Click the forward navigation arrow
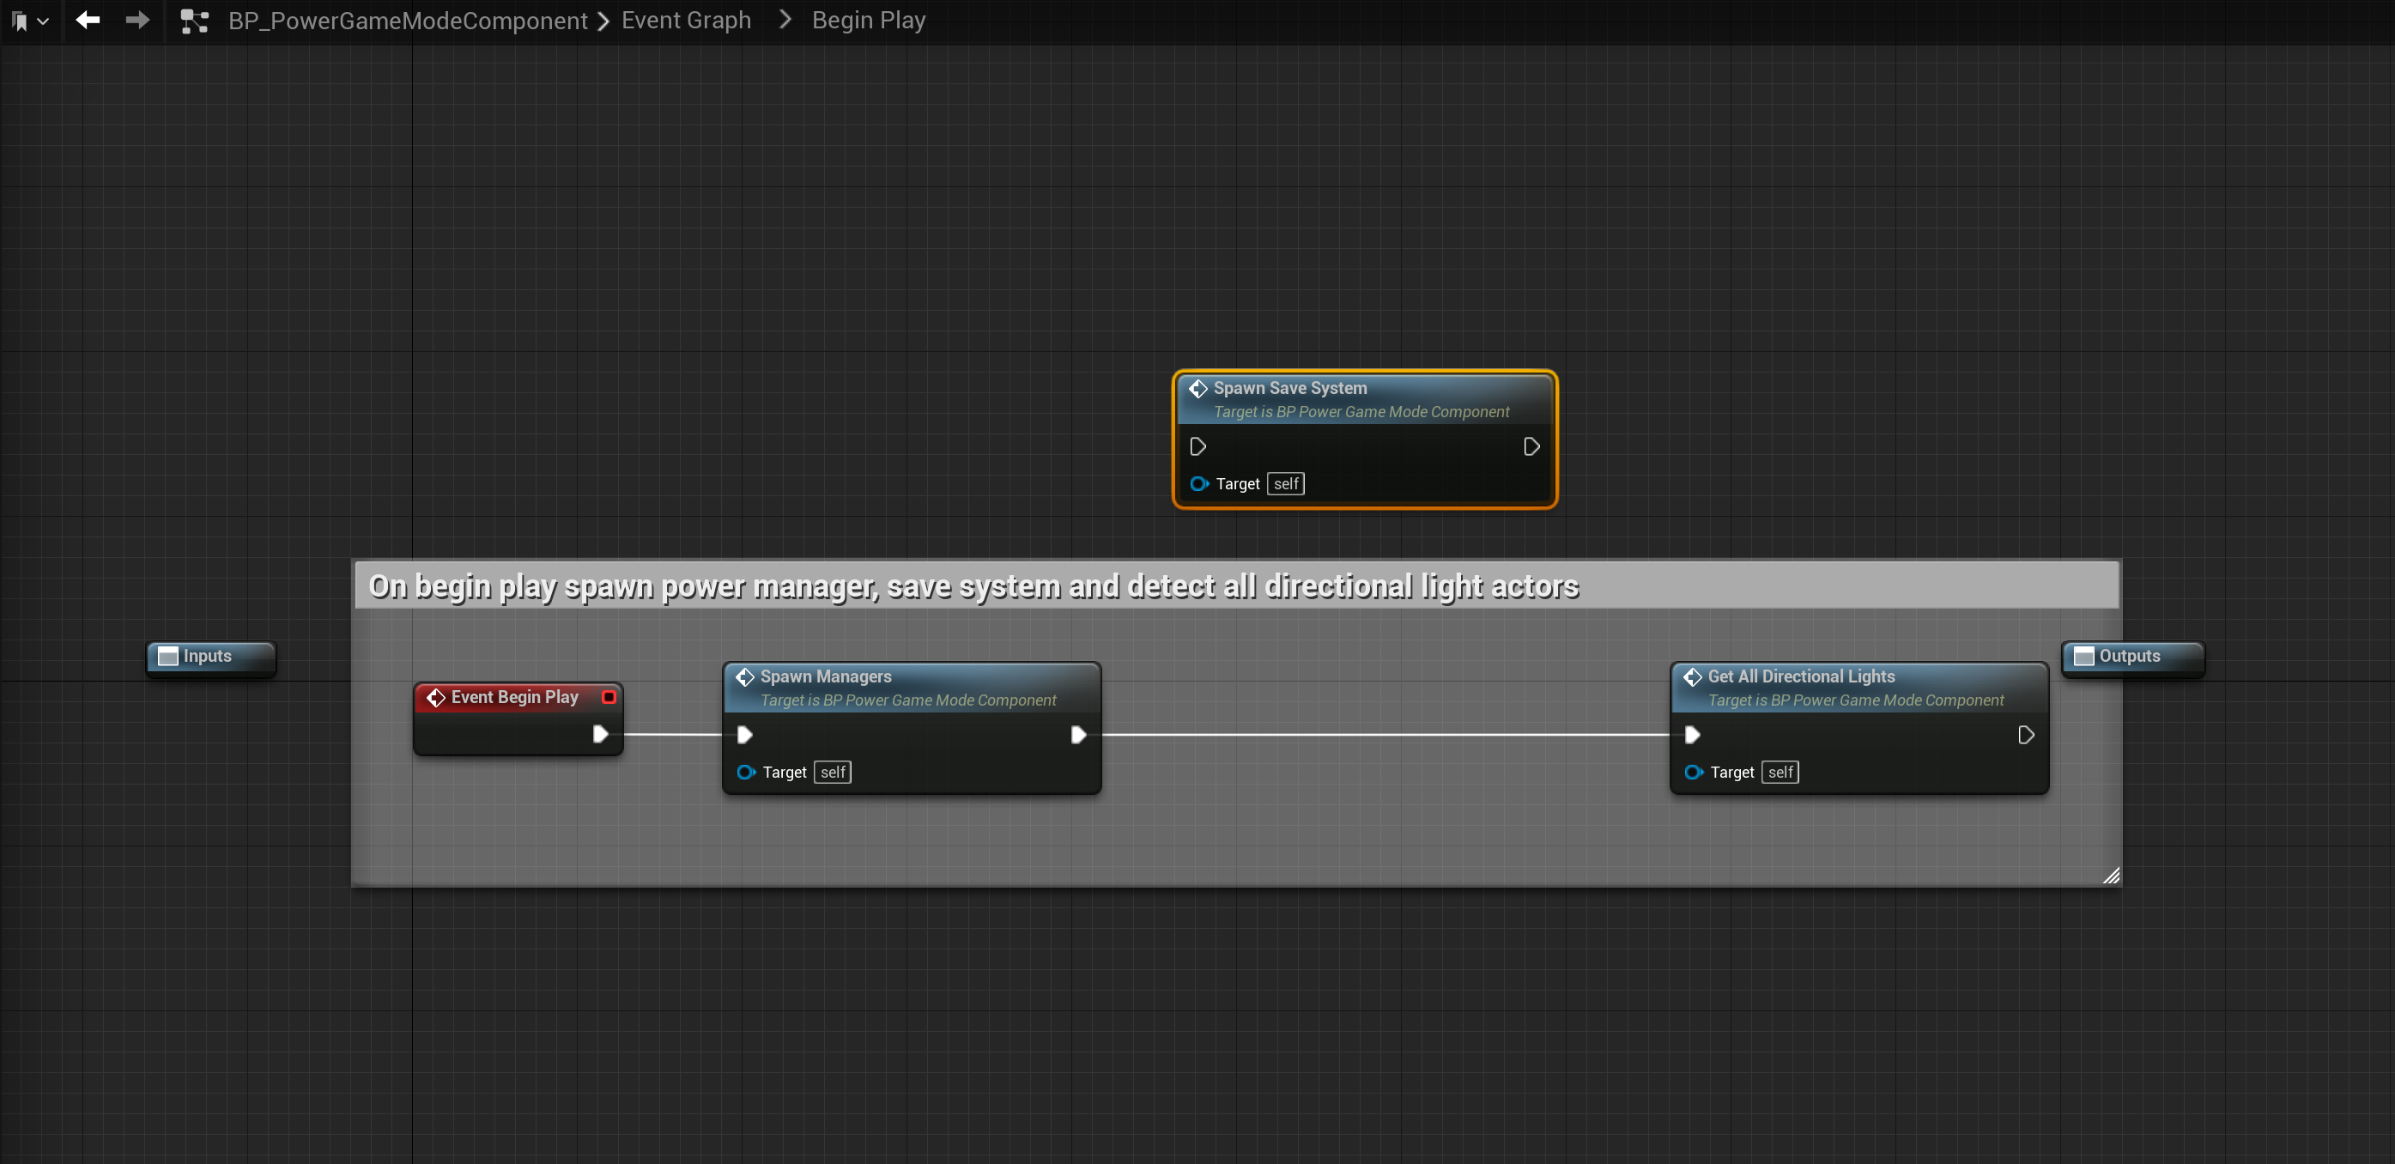Viewport: 2395px width, 1164px height. [x=137, y=20]
